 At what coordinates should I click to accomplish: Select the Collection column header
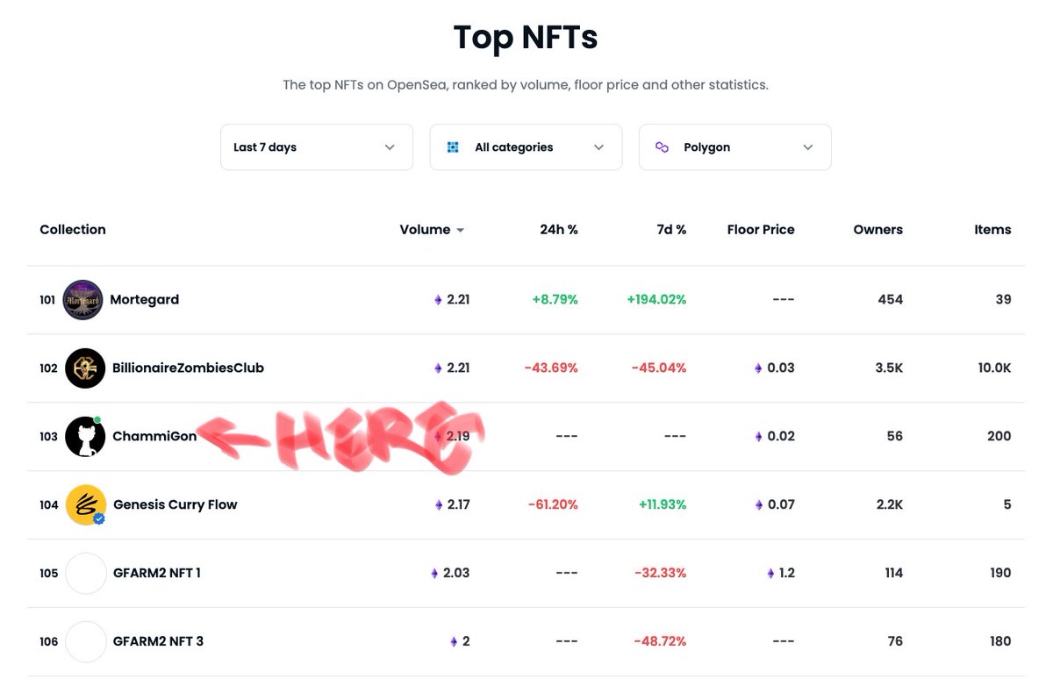[x=73, y=229]
